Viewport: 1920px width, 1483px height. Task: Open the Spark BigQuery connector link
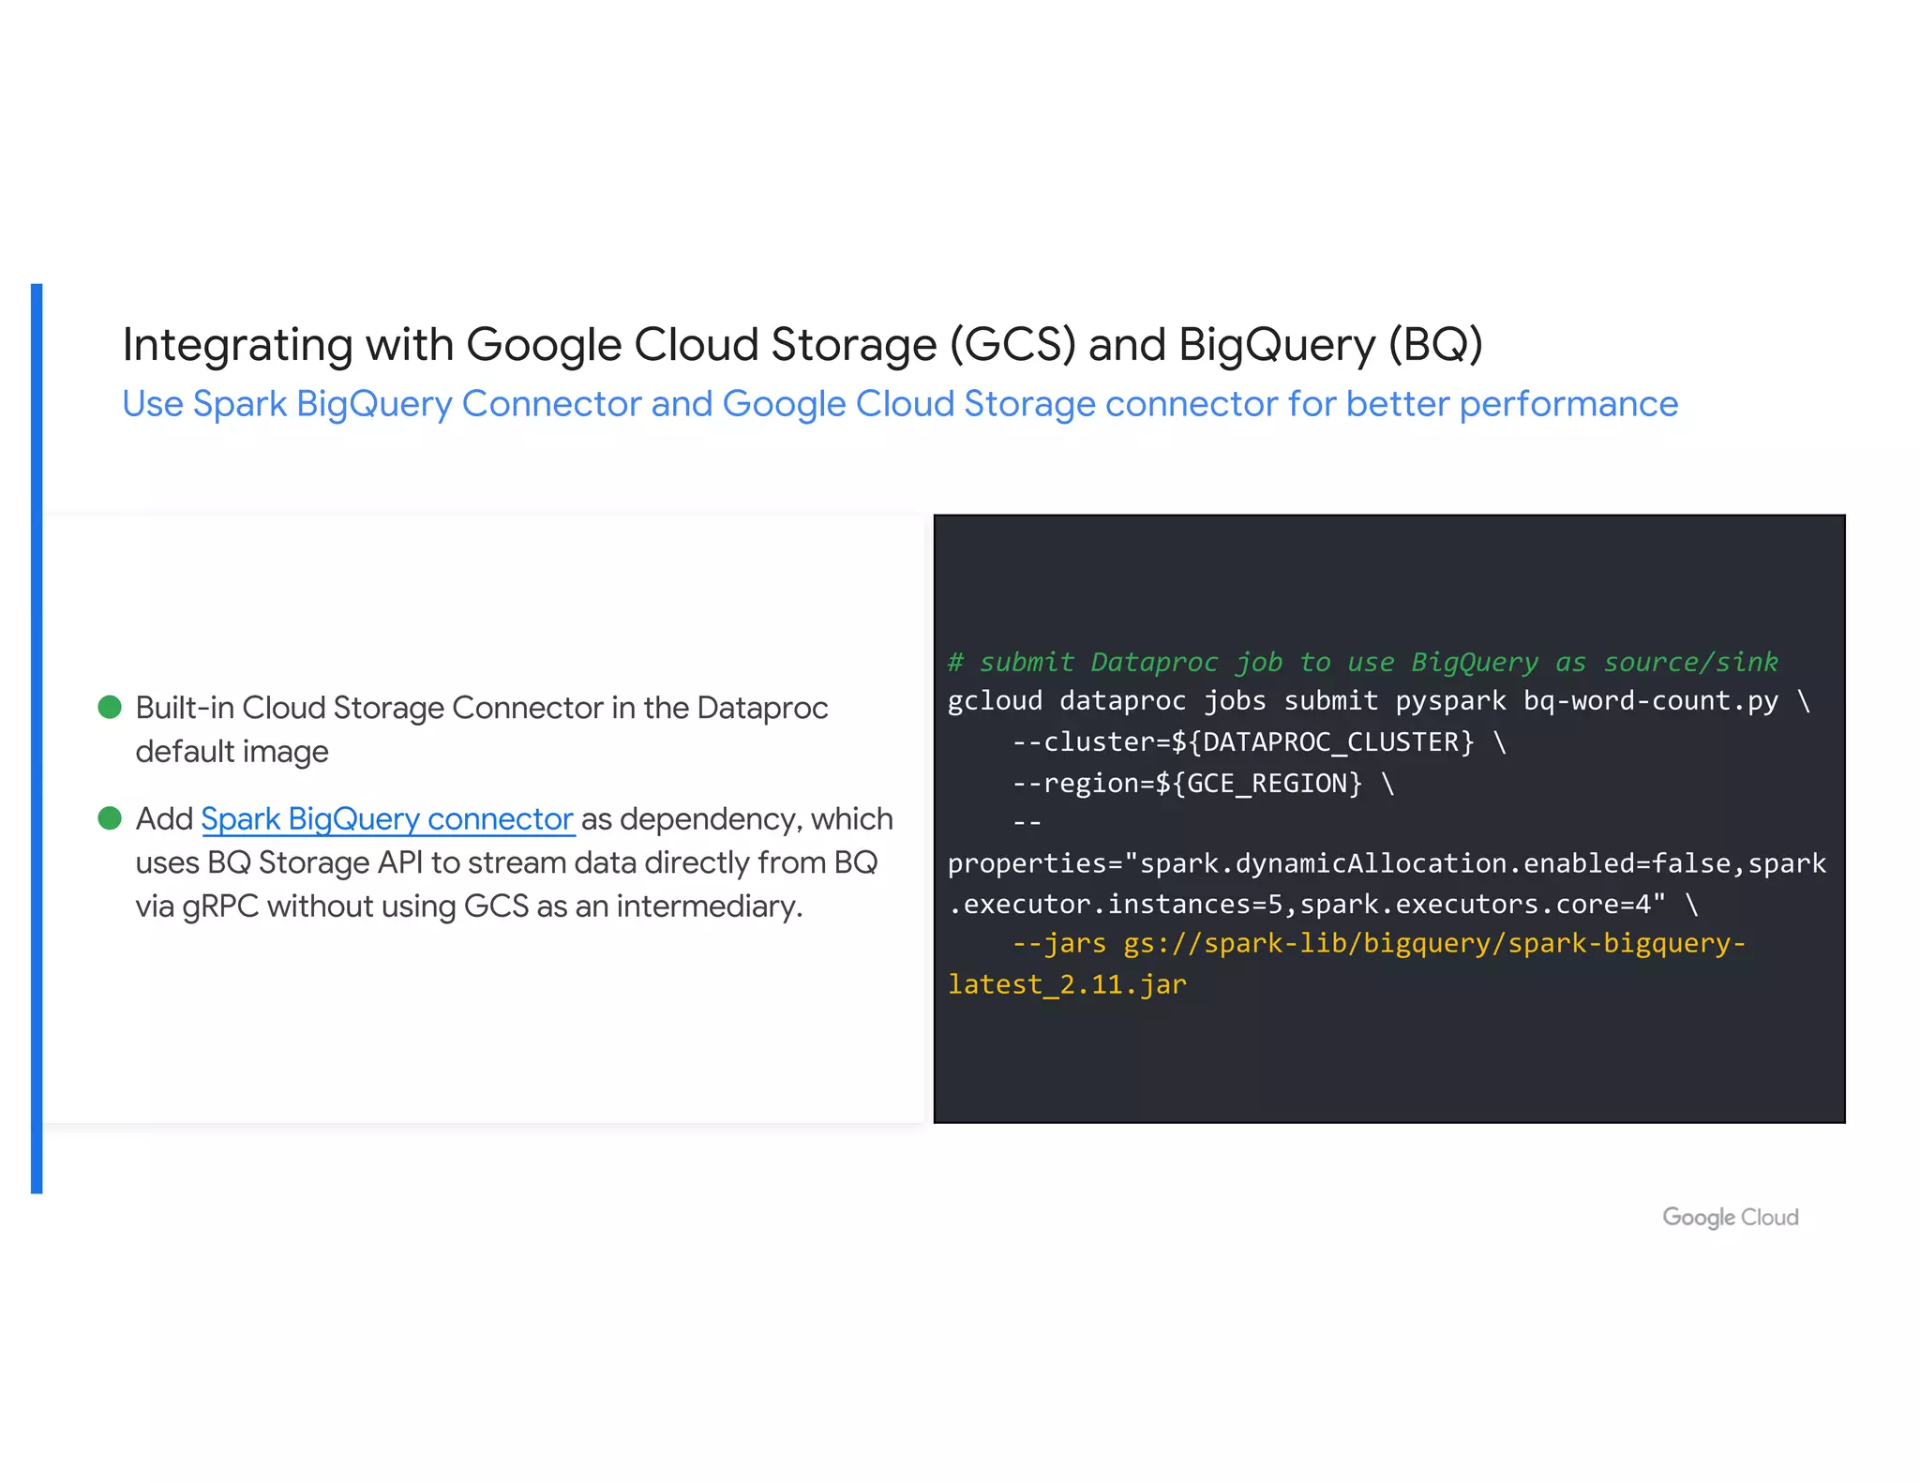tap(386, 819)
